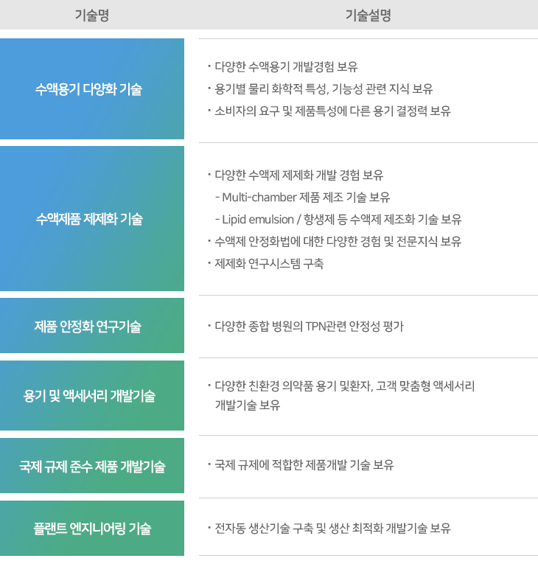Viewport: 538px width, 578px height.
Task: Click the 소비자의 요구 및 제품특성 line
Action: tap(332, 111)
